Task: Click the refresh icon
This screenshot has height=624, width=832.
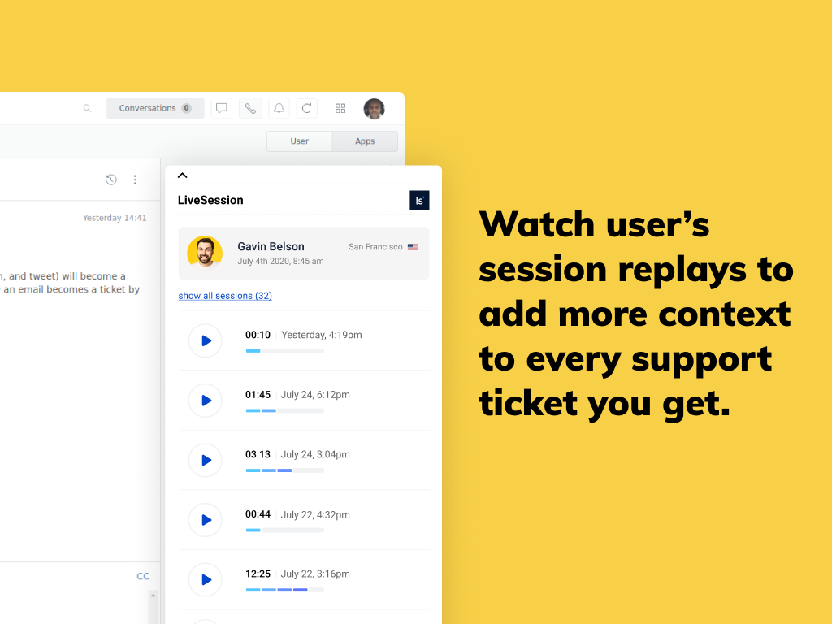Action: pyautogui.click(x=306, y=108)
